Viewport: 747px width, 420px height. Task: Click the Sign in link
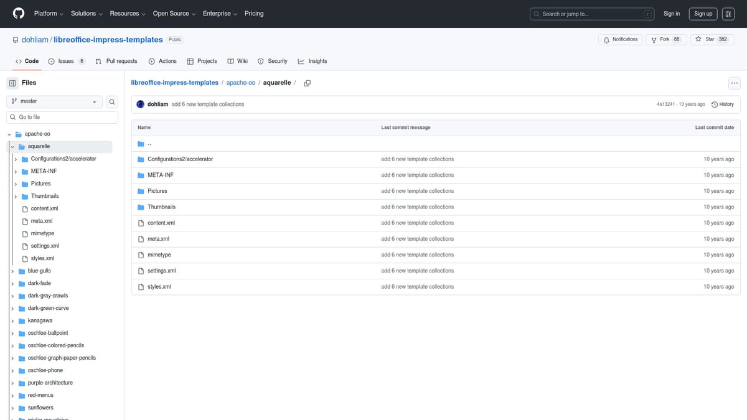(x=672, y=14)
